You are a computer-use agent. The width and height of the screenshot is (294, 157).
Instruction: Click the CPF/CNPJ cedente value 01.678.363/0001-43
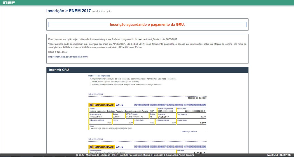[x=135, y=117]
